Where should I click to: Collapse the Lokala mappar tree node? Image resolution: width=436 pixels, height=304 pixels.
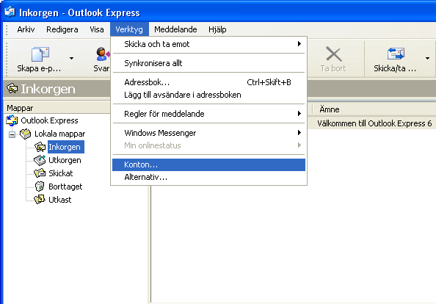pyautogui.click(x=12, y=134)
